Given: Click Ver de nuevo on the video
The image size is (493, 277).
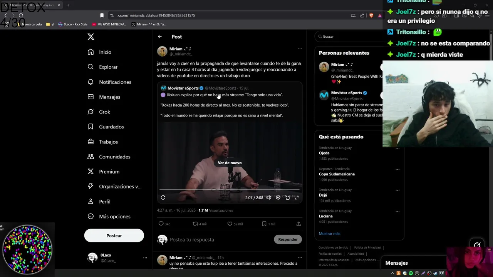Looking at the screenshot, I should pyautogui.click(x=230, y=163).
